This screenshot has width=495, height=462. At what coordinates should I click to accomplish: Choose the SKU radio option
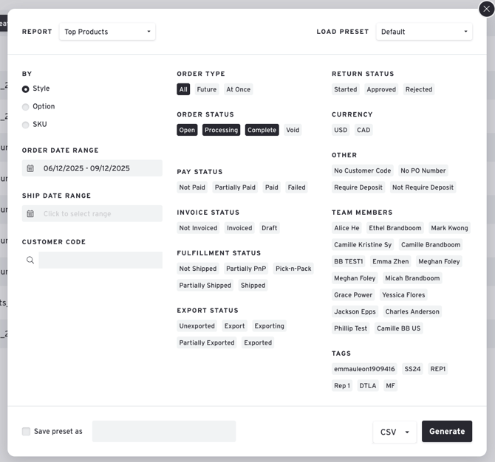(26, 125)
